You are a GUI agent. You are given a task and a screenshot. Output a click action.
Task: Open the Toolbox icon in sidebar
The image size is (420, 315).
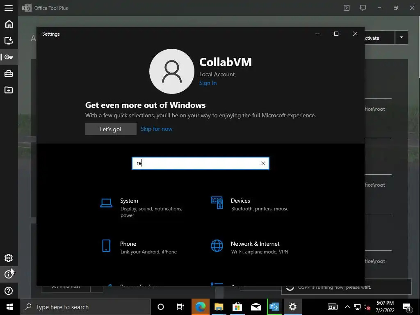[9, 74]
